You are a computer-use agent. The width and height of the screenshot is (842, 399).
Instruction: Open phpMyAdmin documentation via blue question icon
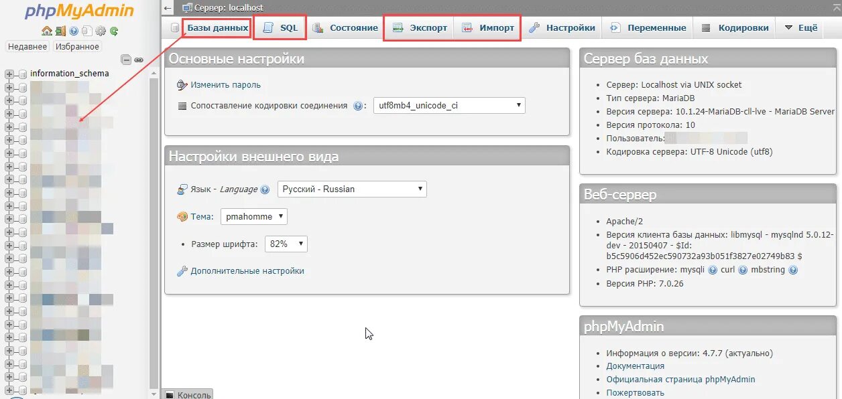click(x=74, y=31)
